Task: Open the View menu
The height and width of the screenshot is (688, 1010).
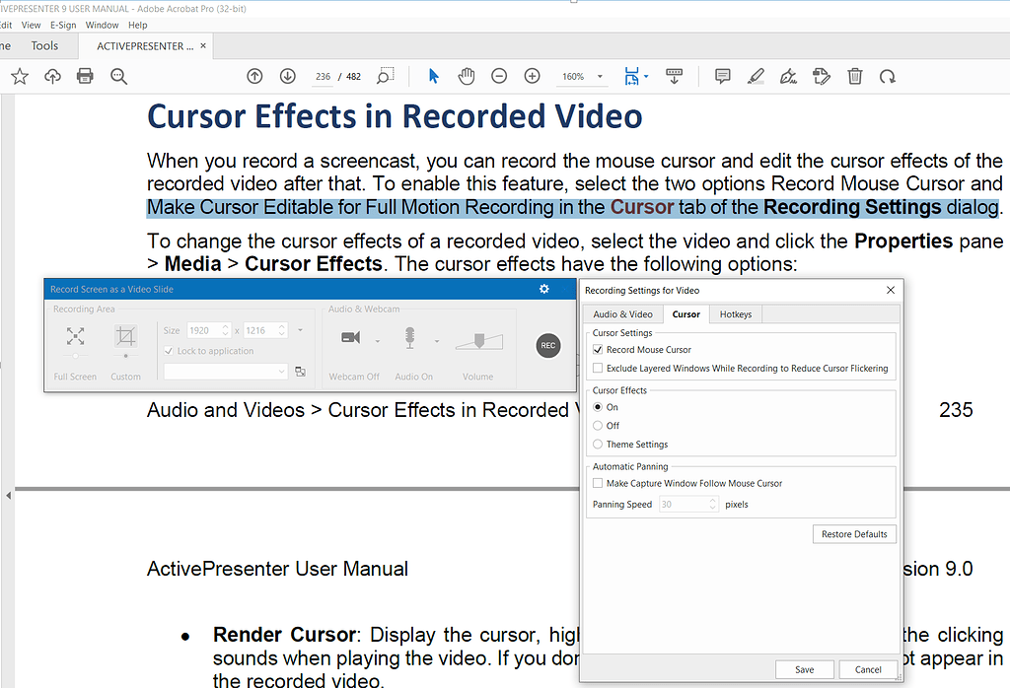Action: [x=31, y=25]
